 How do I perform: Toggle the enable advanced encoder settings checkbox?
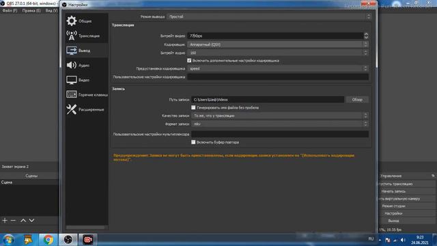pyautogui.click(x=189, y=61)
